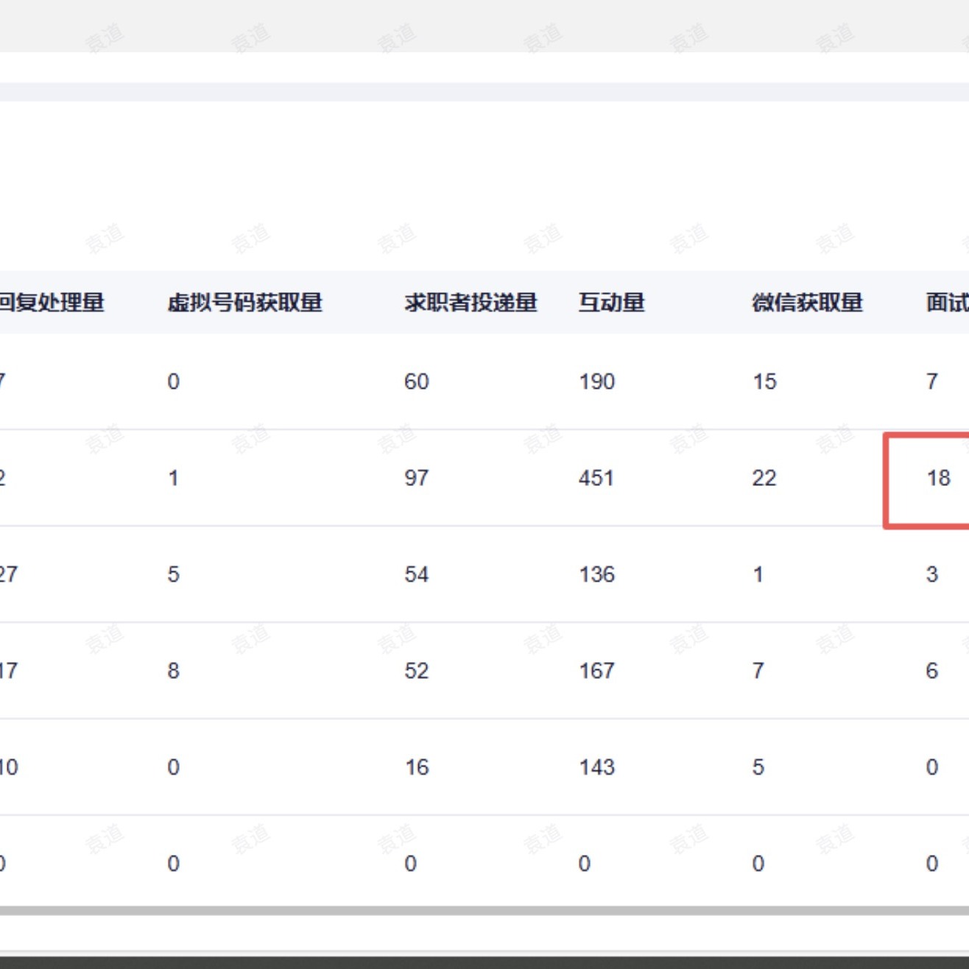Select the 虚拟号码获取量 cell showing 5
969x969 pixels.
click(x=173, y=575)
